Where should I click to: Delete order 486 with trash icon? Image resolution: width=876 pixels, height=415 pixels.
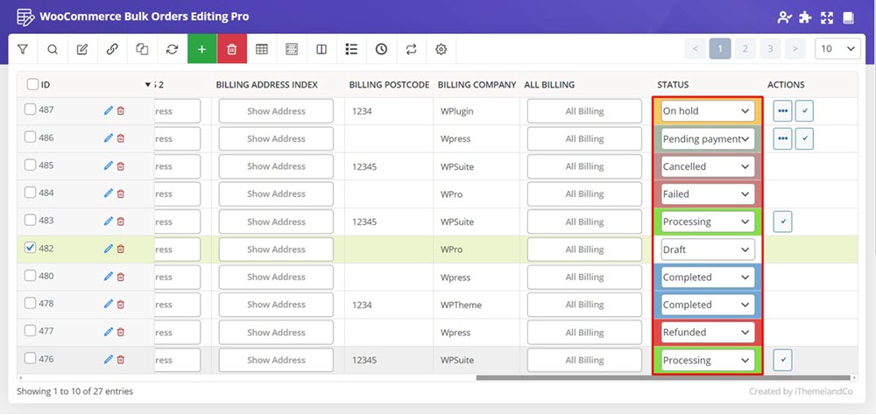121,138
